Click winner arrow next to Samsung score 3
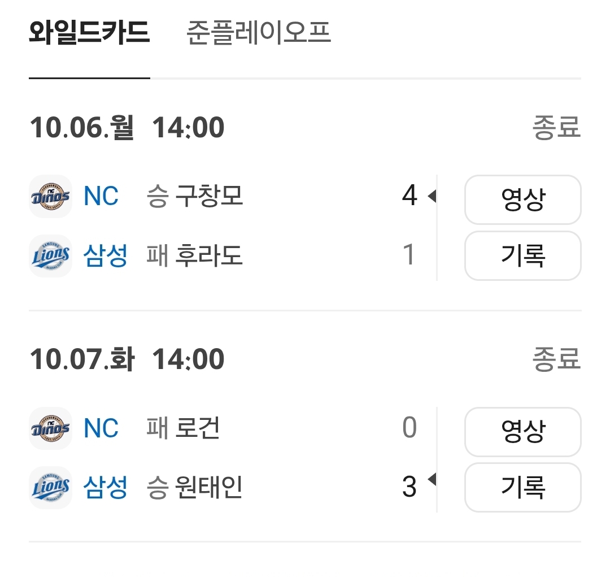 [x=432, y=480]
